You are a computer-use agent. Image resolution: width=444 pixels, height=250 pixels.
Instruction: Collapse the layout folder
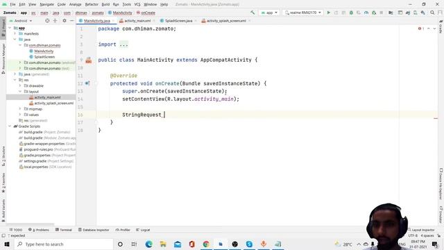(x=20, y=92)
